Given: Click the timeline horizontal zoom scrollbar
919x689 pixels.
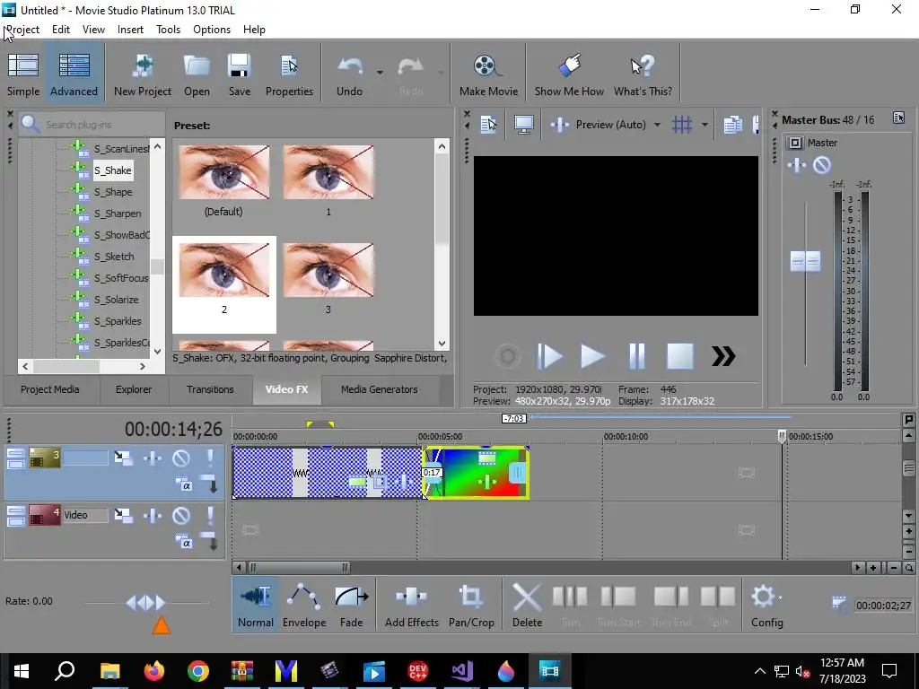Looking at the screenshot, I should tap(299, 567).
